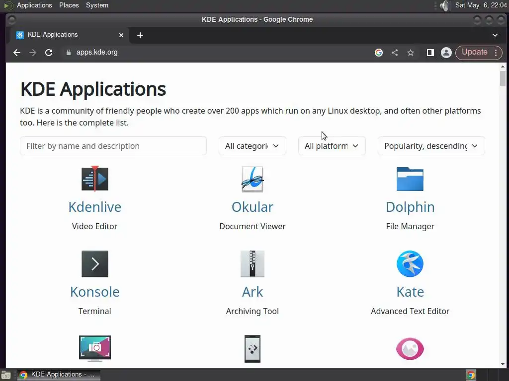Click the scrollbar down arrow
Image resolution: width=509 pixels, height=381 pixels.
(503, 364)
